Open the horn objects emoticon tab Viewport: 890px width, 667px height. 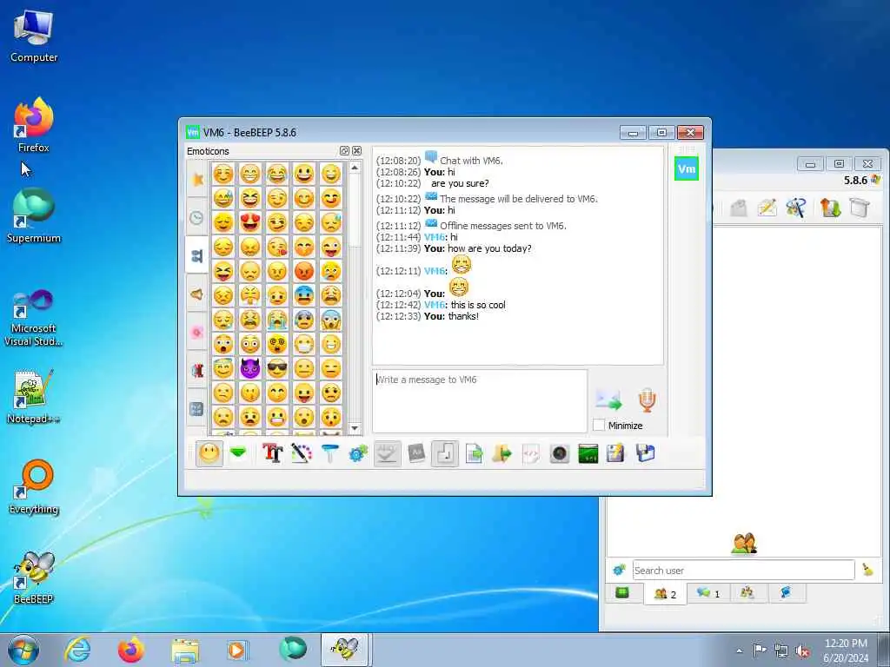pyautogui.click(x=197, y=294)
